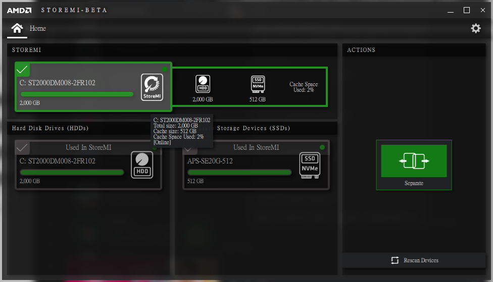Click the SSD NVMe icon showing 512 GB
Screen dimensions: 493x282
coord(258,84)
